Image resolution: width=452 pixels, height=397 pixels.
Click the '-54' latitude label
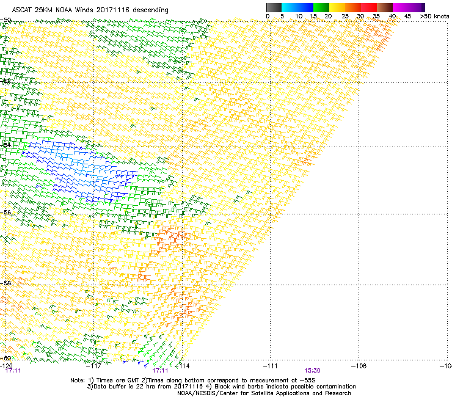pyautogui.click(x=5, y=145)
